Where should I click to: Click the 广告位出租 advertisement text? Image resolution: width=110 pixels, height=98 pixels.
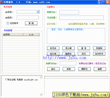(x=21, y=80)
